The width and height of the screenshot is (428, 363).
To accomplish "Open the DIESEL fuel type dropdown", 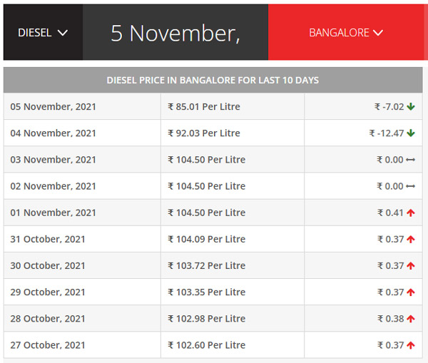I will pyautogui.click(x=42, y=33).
